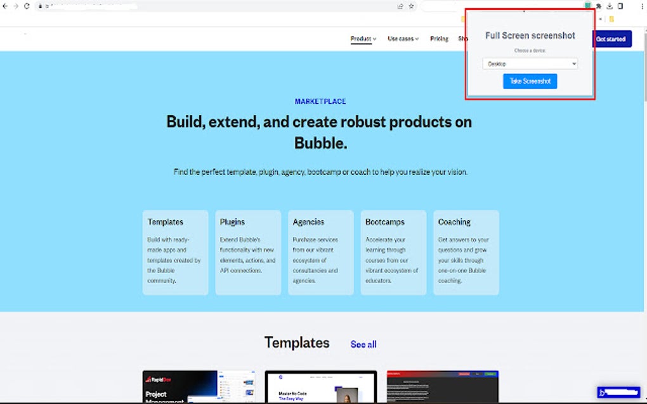Screen dimensions: 647x404
Task: Open the Pricing menu item
Action: coord(439,39)
